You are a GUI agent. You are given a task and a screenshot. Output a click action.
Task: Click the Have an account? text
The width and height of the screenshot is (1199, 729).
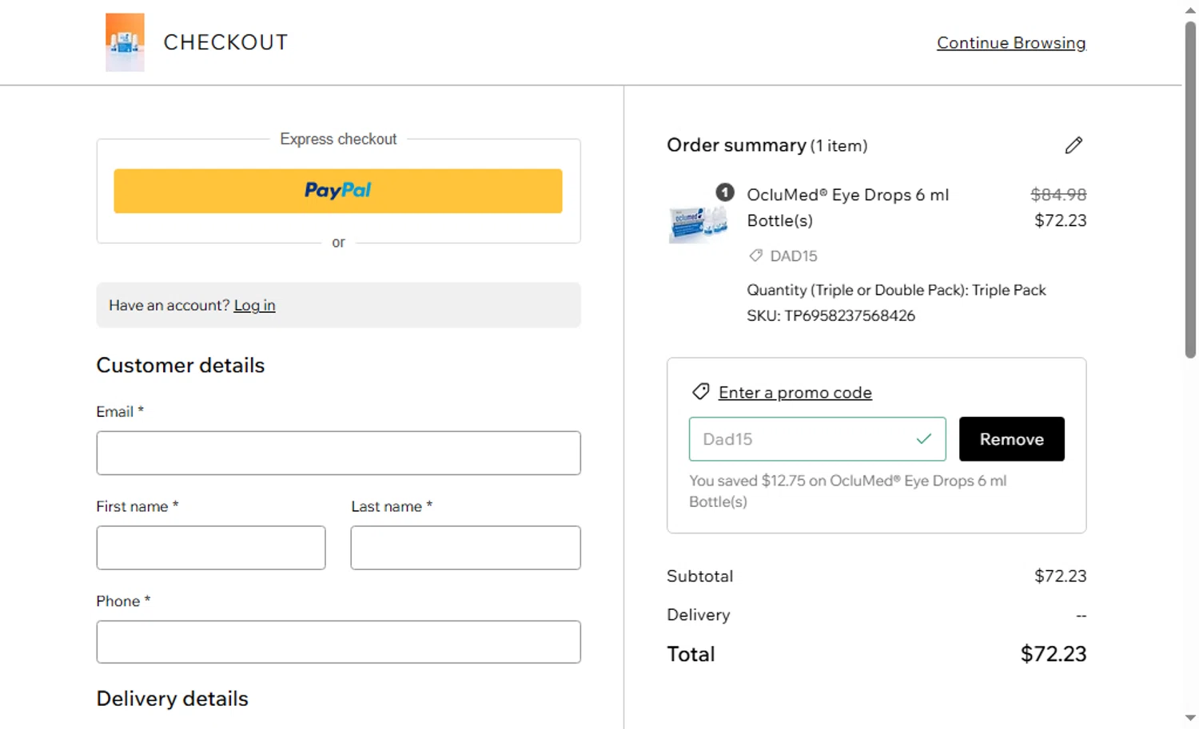click(x=169, y=305)
